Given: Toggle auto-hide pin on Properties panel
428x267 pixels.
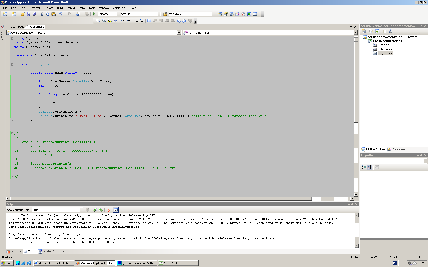Looking at the screenshot, I should 421,155.
